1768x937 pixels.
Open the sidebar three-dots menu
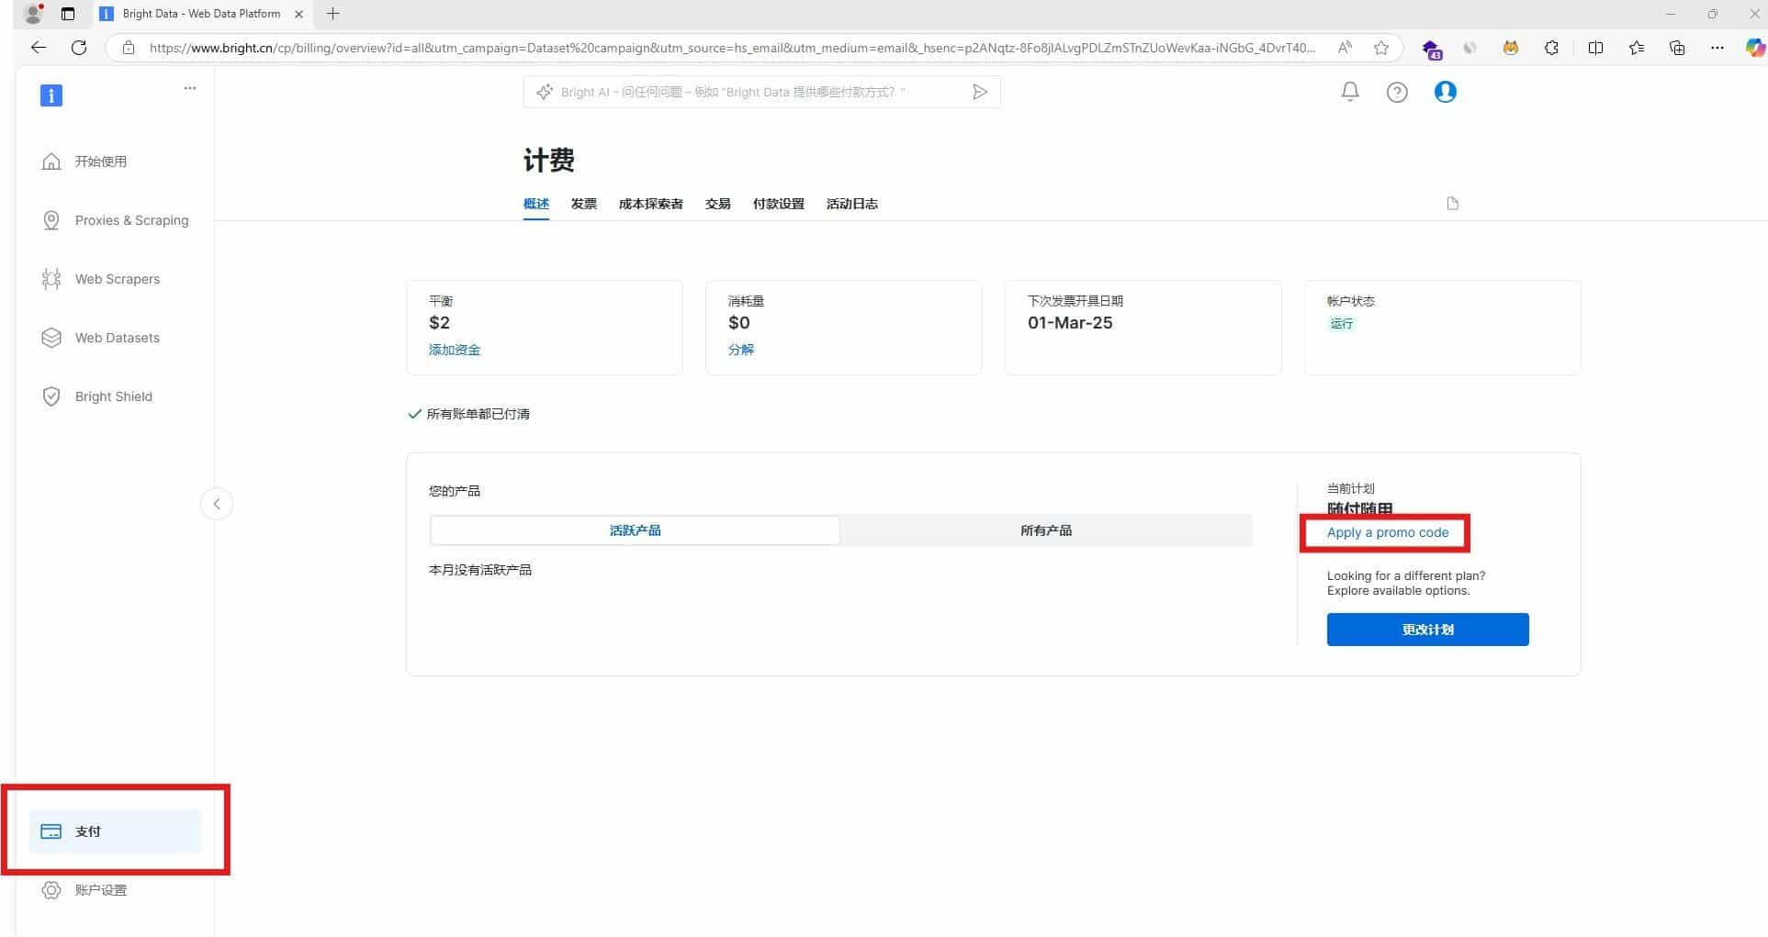[190, 88]
